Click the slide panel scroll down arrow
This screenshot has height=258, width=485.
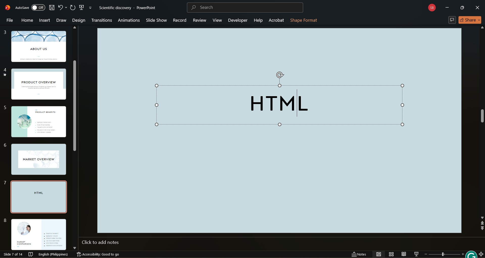[x=75, y=248]
